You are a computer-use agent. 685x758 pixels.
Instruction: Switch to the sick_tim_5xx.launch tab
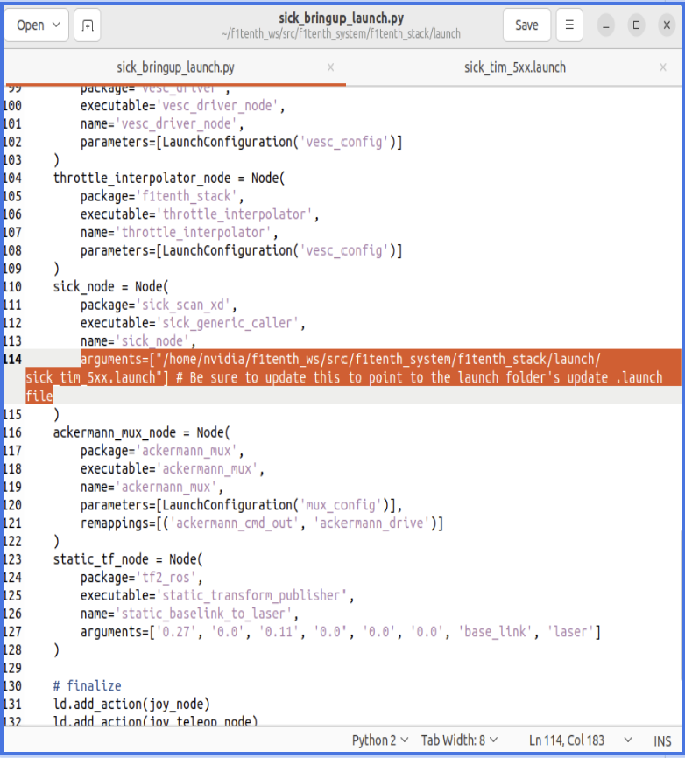click(514, 67)
